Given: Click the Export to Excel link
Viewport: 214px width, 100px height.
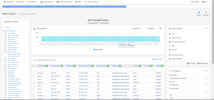Looking at the screenshot, I should pyautogui.click(x=176, y=38).
